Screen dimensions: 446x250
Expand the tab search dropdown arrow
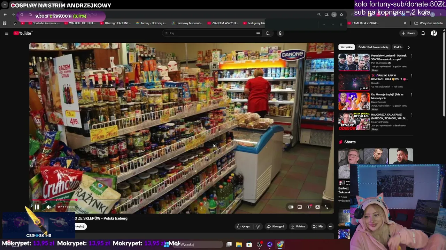pos(5,5)
